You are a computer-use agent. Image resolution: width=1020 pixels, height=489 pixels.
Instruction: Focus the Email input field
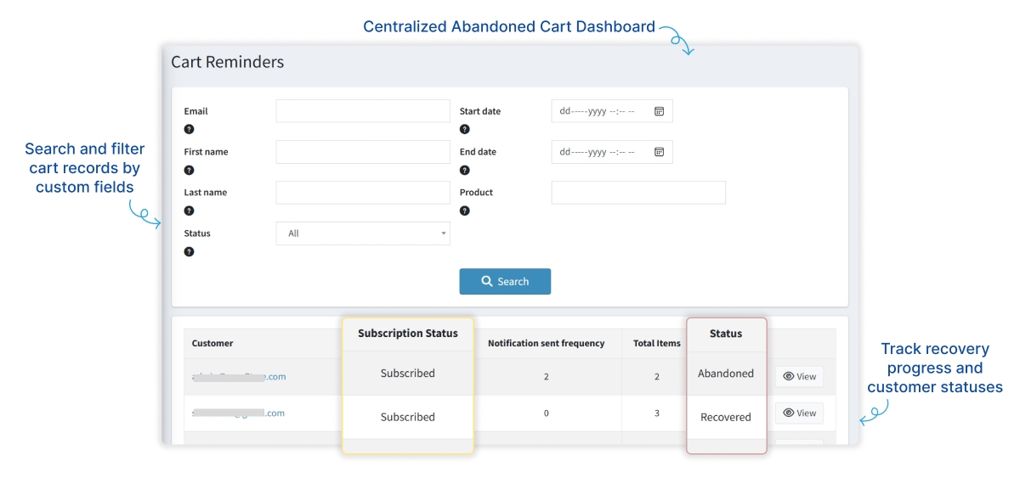363,111
